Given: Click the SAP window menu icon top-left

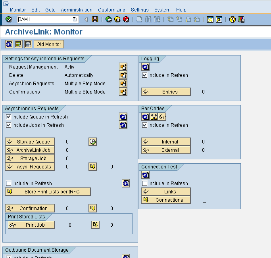Looking at the screenshot, I should coord(6,4).
